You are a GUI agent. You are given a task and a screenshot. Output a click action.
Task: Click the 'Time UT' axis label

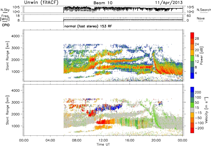(x=103, y=144)
